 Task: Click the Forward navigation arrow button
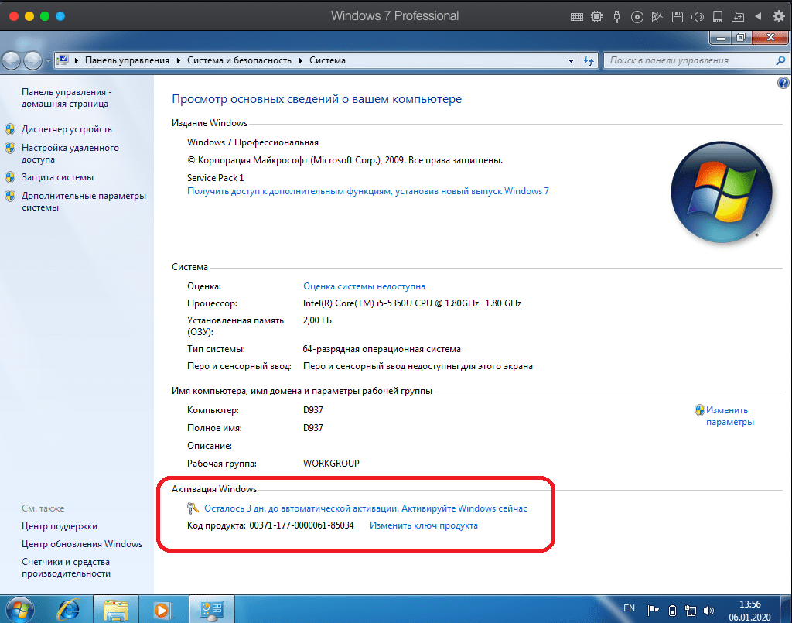point(32,60)
